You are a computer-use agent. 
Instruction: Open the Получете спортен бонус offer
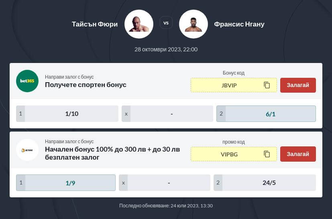(x=86, y=85)
